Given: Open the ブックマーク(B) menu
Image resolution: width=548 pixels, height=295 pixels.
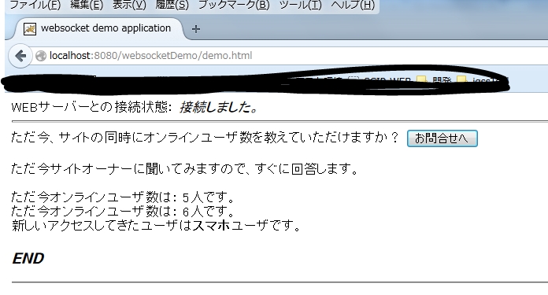Looking at the screenshot, I should pyautogui.click(x=234, y=6).
